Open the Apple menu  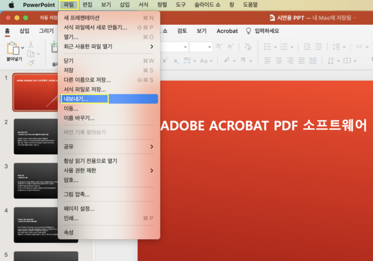coord(11,5)
